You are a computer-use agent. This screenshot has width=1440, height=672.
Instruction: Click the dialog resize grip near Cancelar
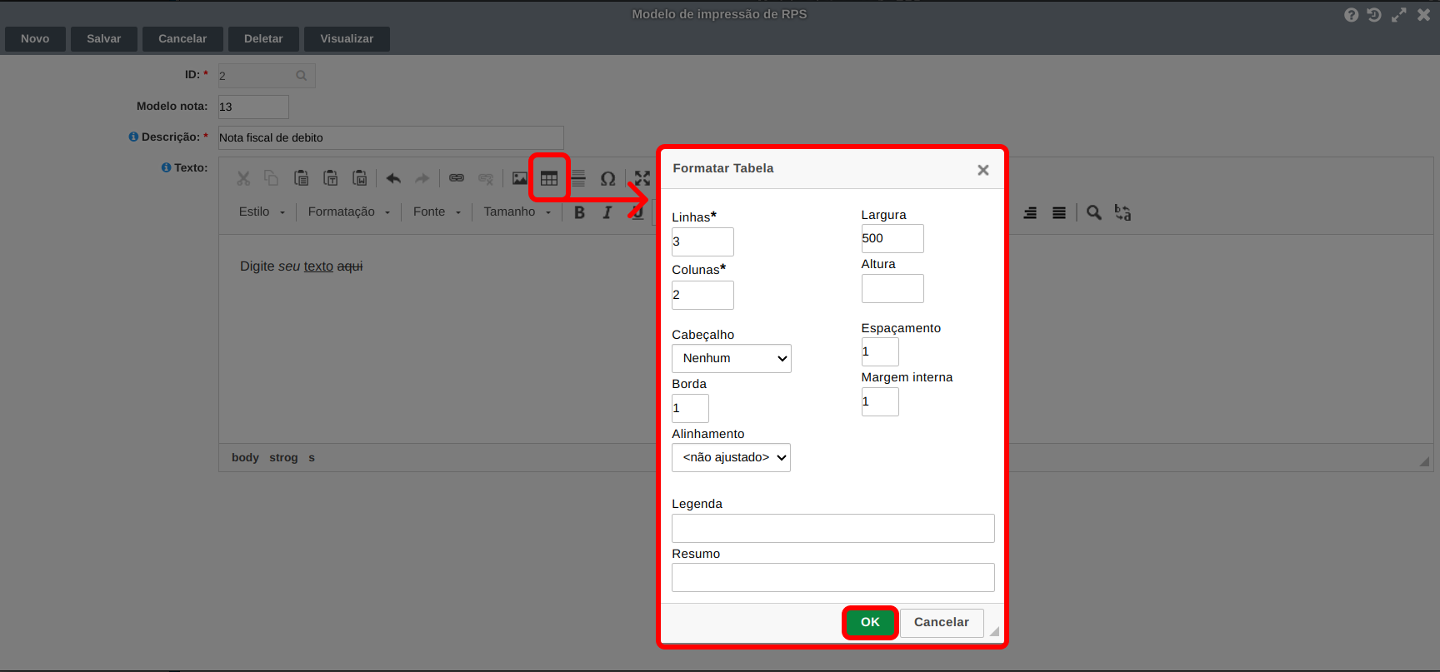tap(994, 631)
